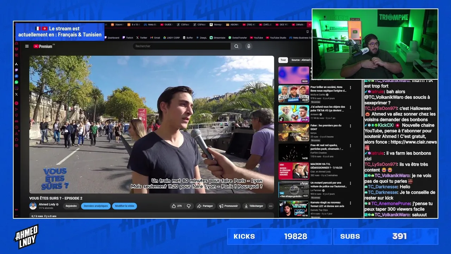Viewport: 451px width, 254px height.
Task: Open the Gmail bookmark
Action: coord(155,38)
